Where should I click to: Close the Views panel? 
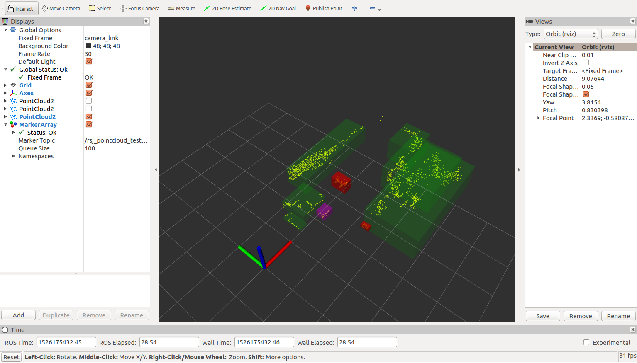coord(633,21)
